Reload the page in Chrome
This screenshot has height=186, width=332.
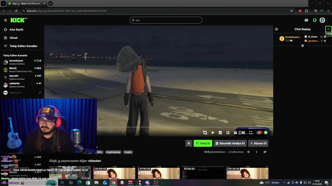pyautogui.click(x=16, y=11)
